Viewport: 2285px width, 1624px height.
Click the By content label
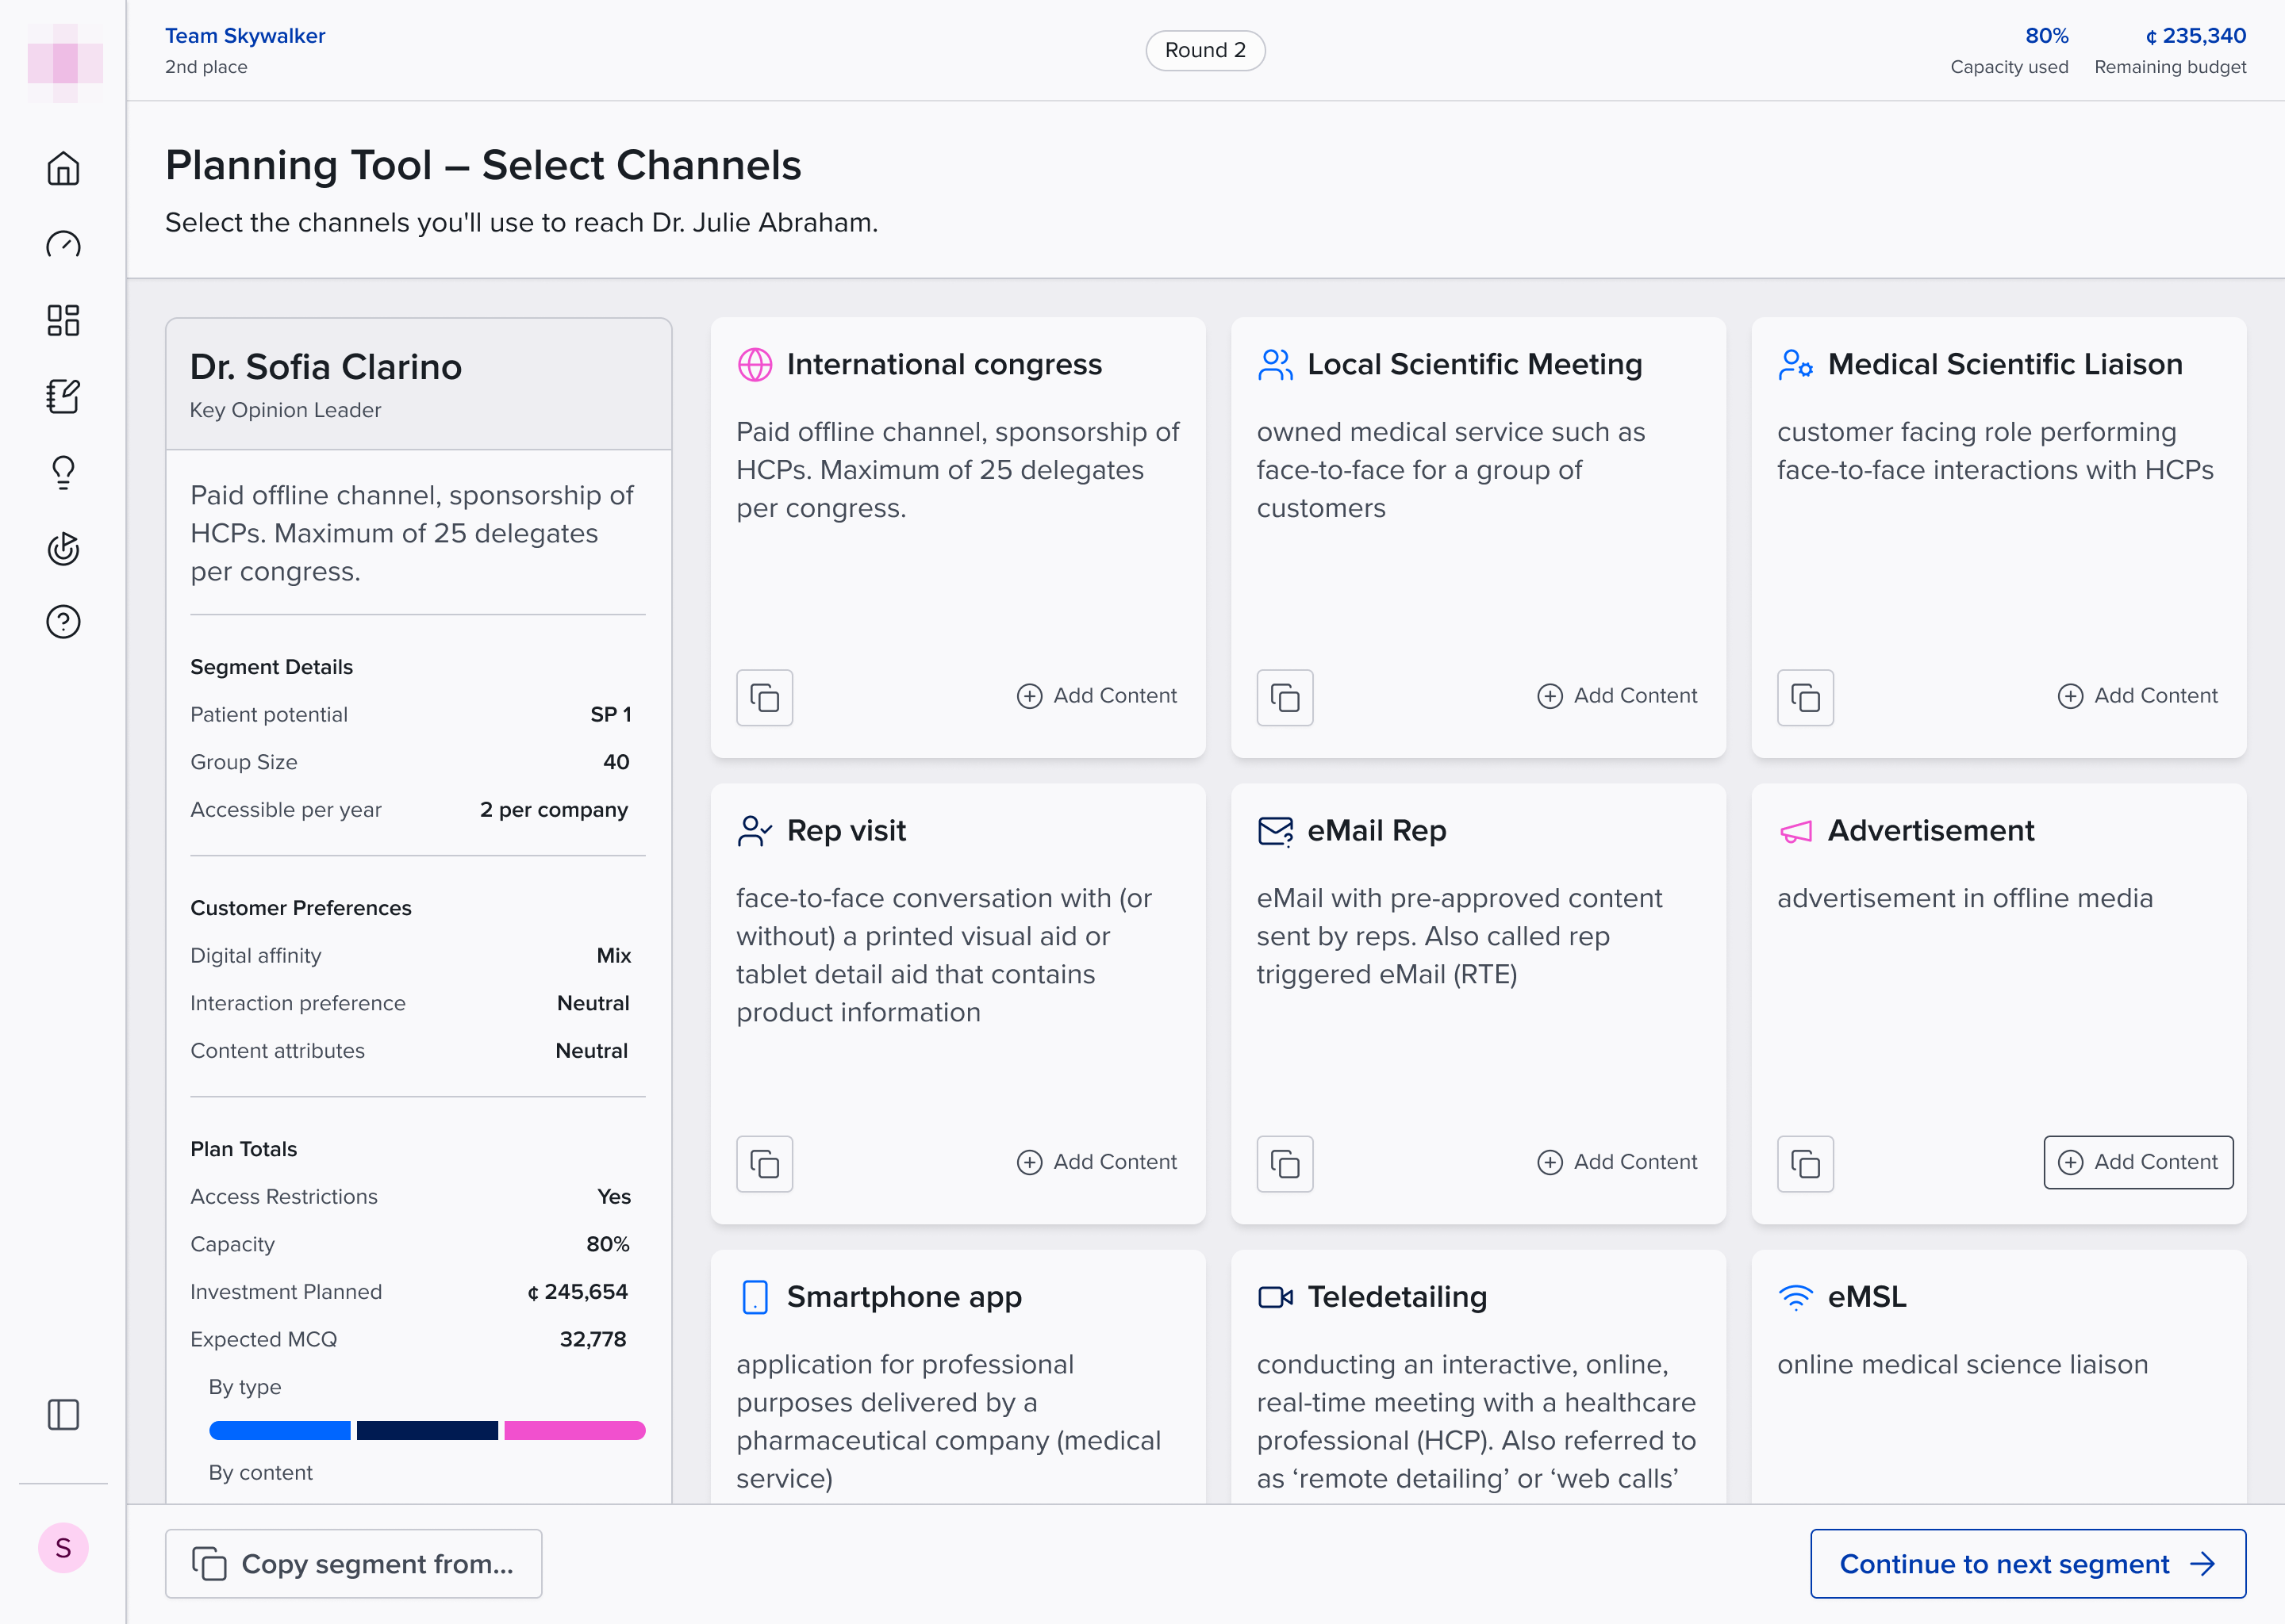[260, 1472]
